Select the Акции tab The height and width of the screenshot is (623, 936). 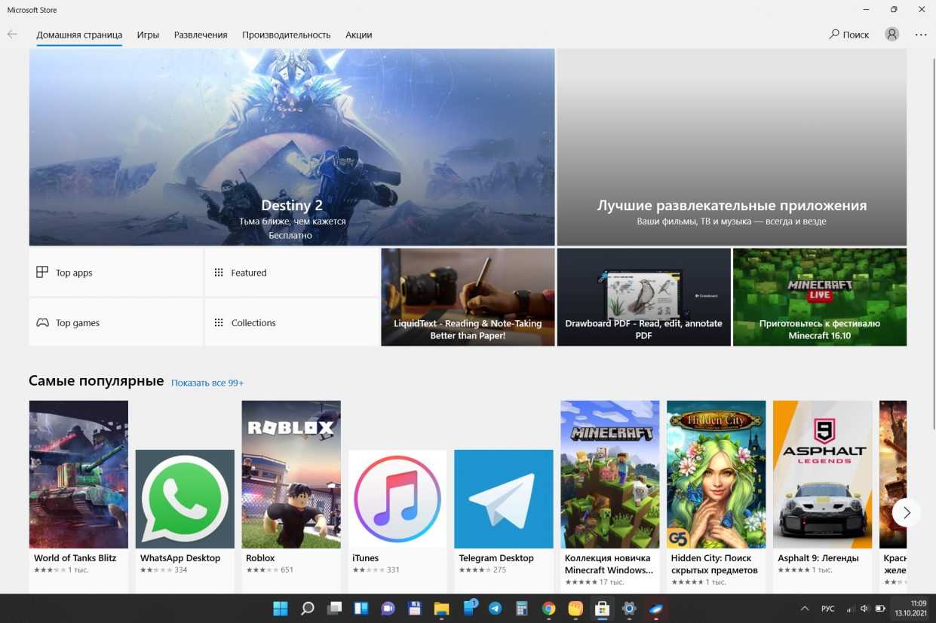pyautogui.click(x=358, y=35)
